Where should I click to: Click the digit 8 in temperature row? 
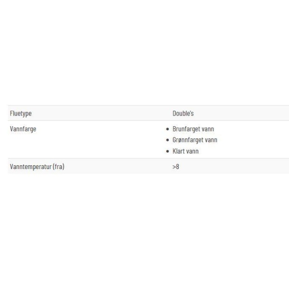click(x=177, y=167)
